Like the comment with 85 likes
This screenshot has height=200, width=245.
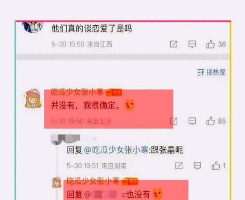(210, 121)
